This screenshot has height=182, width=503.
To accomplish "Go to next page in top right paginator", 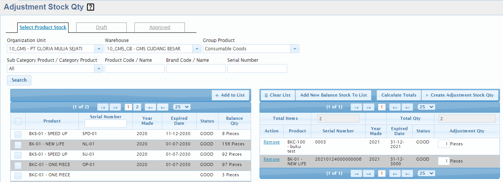I will tap(395, 107).
